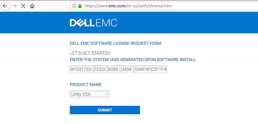Viewport: 258px width, 124px height.
Task: Stop page loading with the X button
Action: [23, 6]
